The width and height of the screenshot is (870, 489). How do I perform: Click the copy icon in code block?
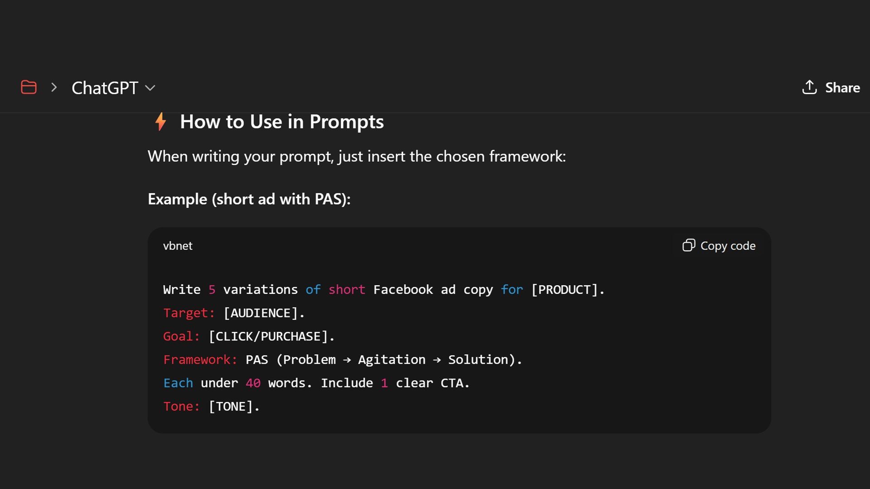click(688, 245)
